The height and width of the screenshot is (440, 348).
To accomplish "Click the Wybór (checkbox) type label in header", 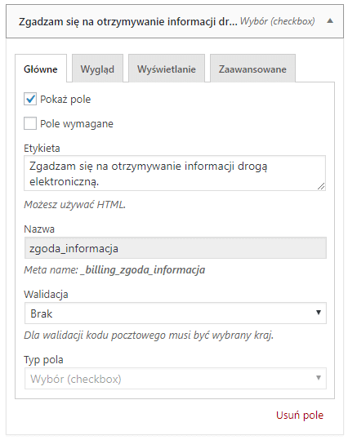I will tap(277, 21).
